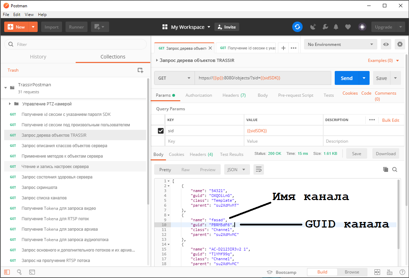Open the New button dropdown arrow
The image size is (409, 278).
[33, 27]
